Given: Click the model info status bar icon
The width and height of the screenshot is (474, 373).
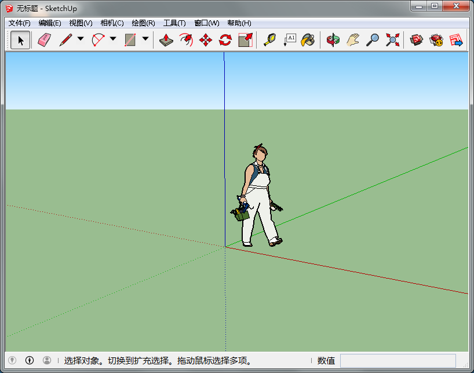Looking at the screenshot, I should pyautogui.click(x=30, y=360).
